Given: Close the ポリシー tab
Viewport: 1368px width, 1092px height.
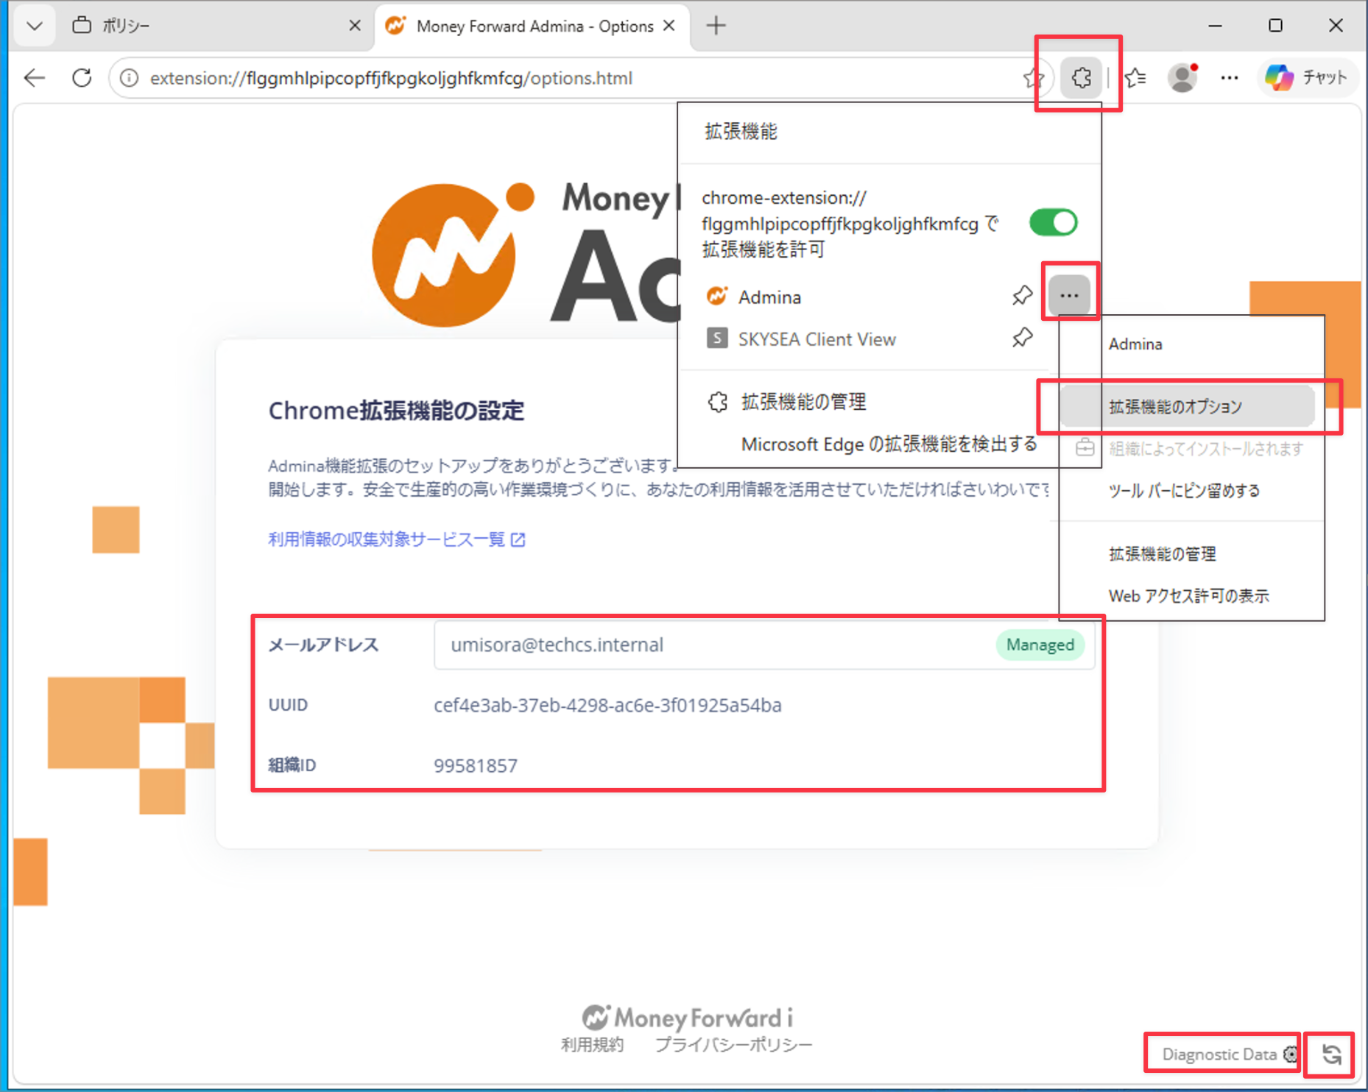Looking at the screenshot, I should 355,26.
